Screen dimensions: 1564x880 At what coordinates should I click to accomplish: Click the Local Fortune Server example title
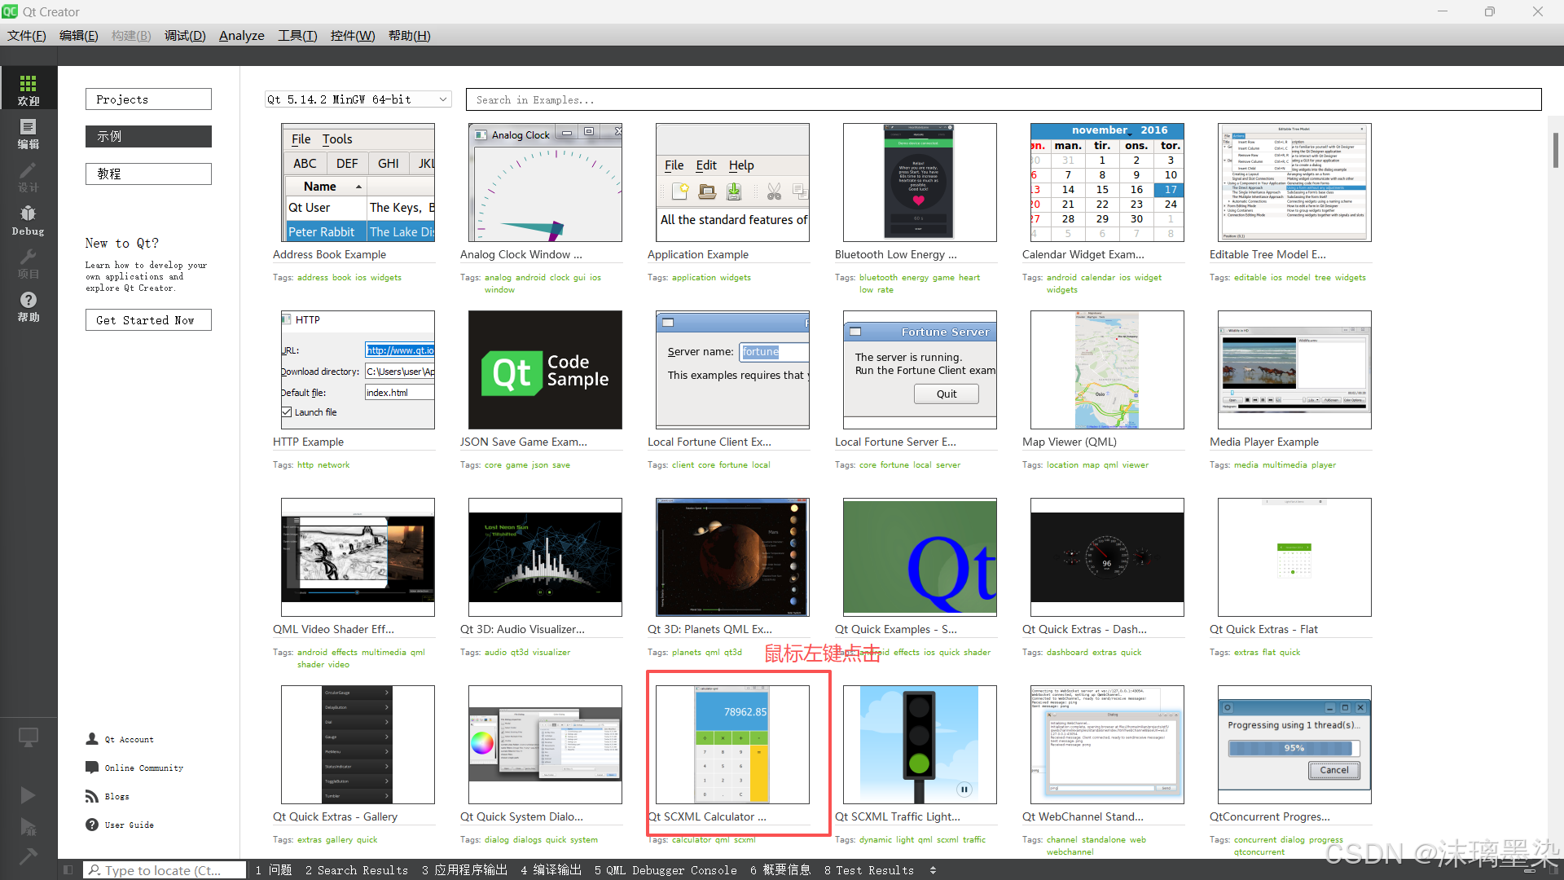(895, 442)
